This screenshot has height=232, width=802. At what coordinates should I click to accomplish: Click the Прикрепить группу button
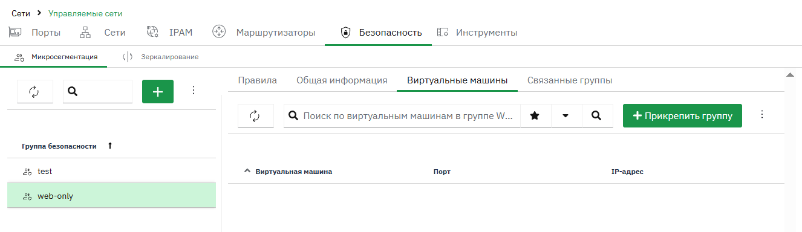pyautogui.click(x=682, y=115)
